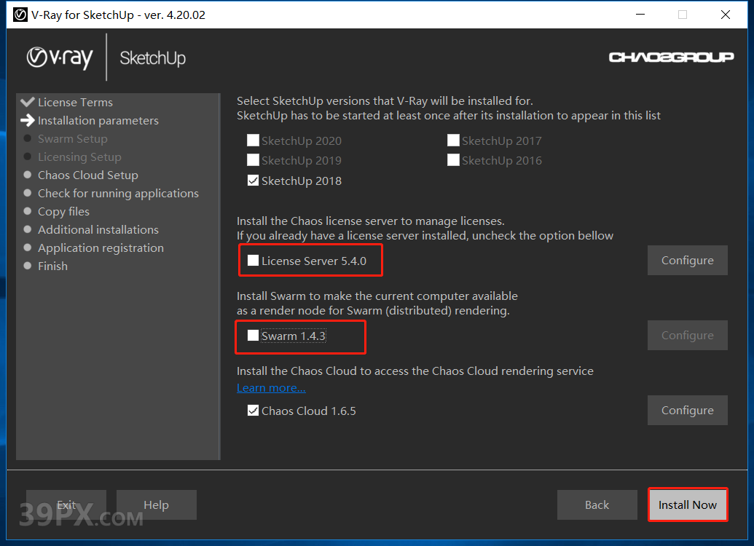This screenshot has width=754, height=546.
Task: Open the Learn more link
Action: [271, 388]
